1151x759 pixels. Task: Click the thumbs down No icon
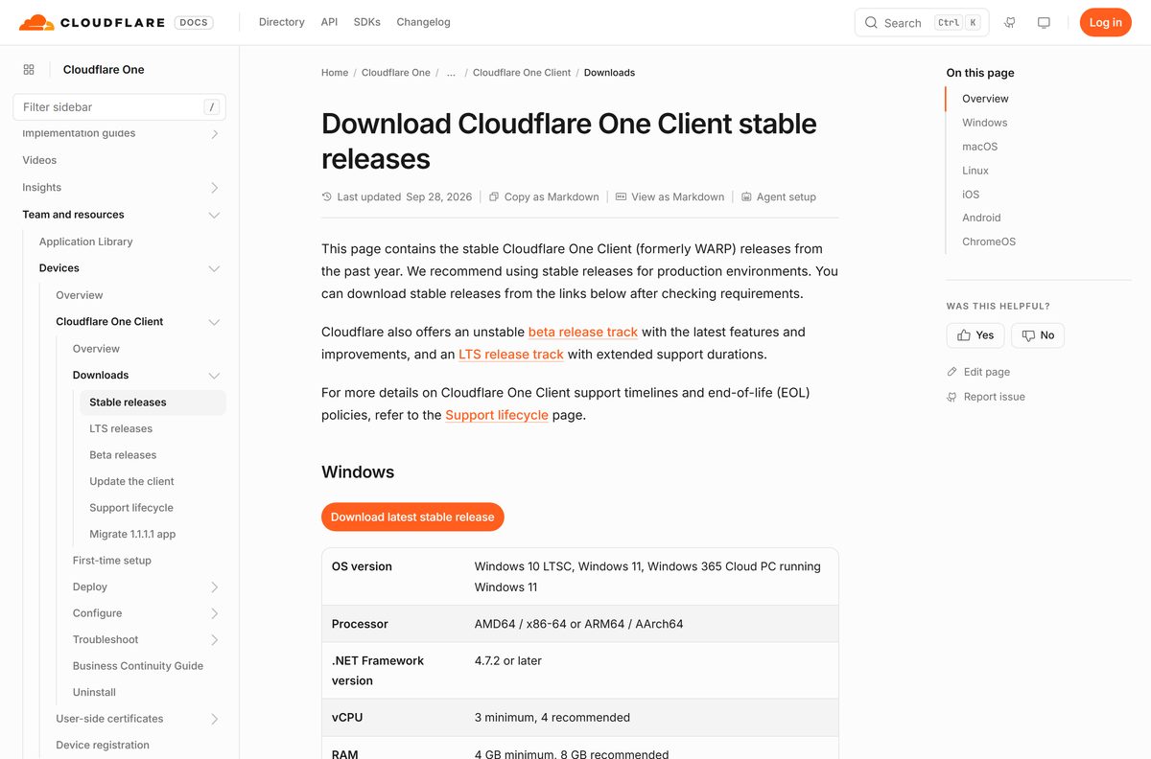point(1028,335)
